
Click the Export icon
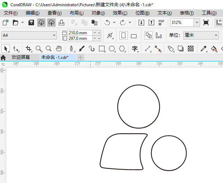[151, 23]
